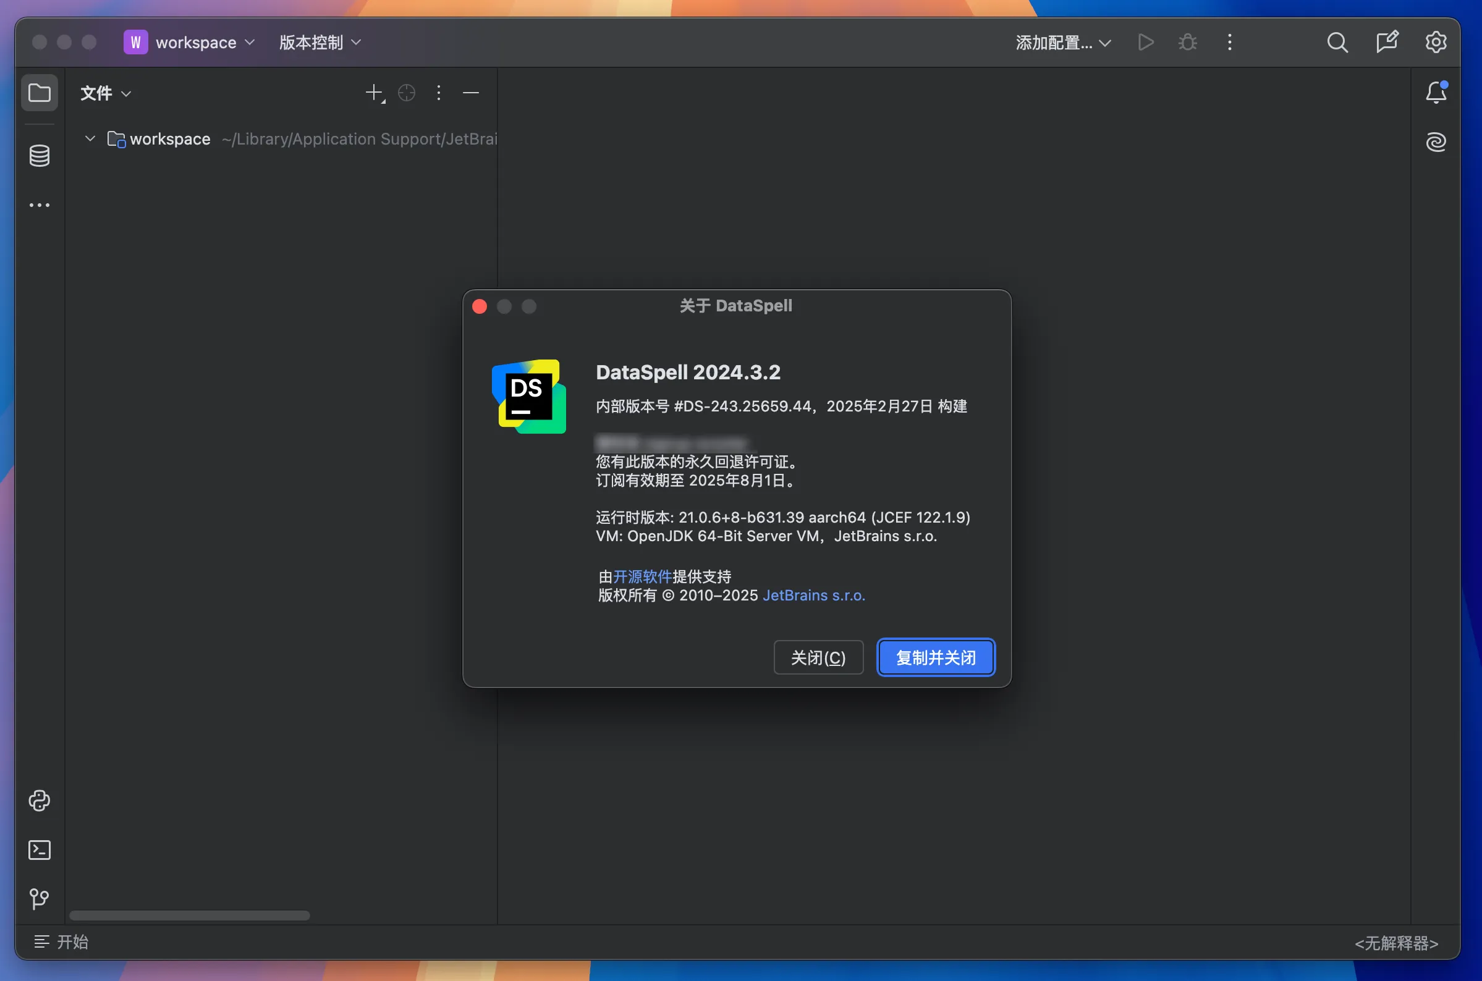Select opened file crosshair icon
This screenshot has width=1482, height=981.
click(x=407, y=93)
